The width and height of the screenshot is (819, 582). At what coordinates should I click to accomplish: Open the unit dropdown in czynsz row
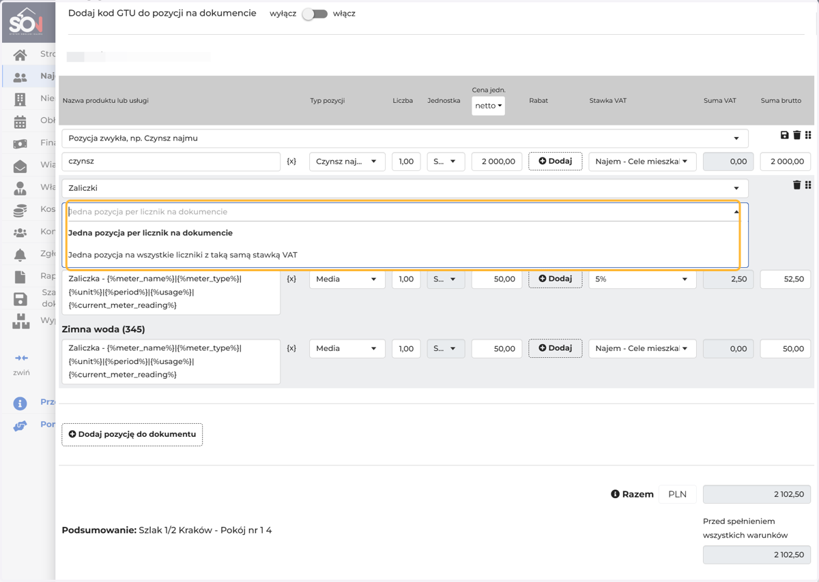[446, 162]
